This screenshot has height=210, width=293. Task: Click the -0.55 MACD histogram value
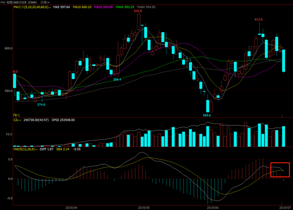click(x=77, y=149)
